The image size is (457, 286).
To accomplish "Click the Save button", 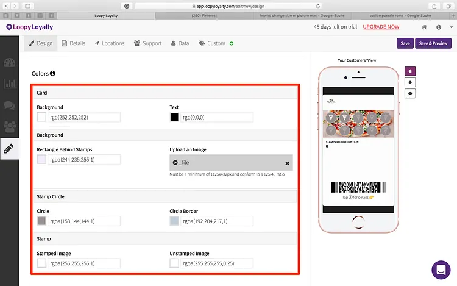I will click(405, 43).
